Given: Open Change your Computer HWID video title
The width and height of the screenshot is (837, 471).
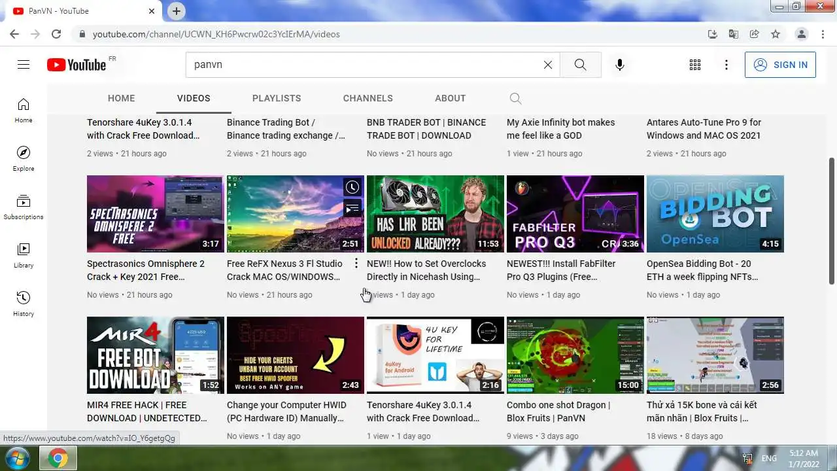Looking at the screenshot, I should [285, 411].
